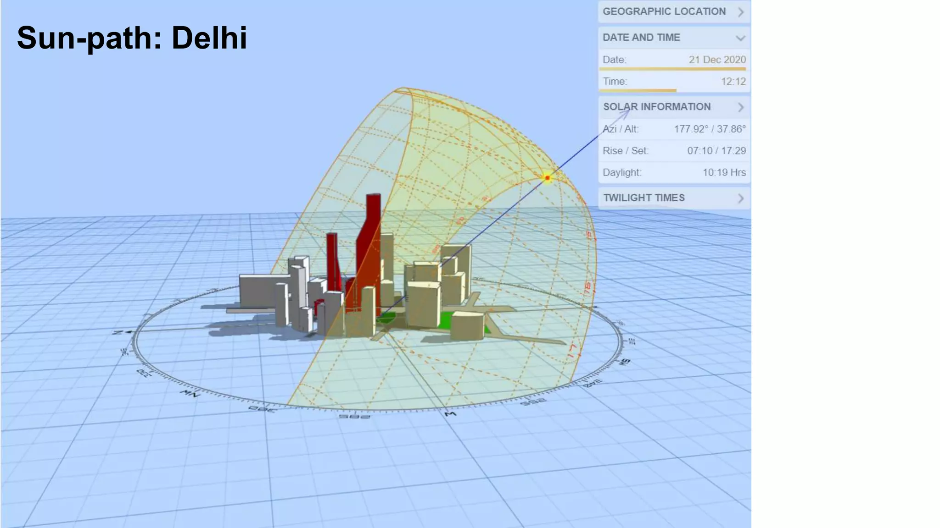Screen dimensions: 940x528
Task: Collapse Date and Time section chevron
Action: click(x=740, y=38)
